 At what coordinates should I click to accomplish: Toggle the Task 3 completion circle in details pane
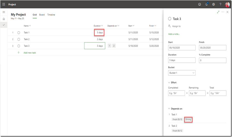[x=170, y=19]
